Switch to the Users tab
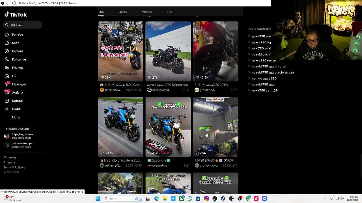The width and height of the screenshot is (362, 203). tap(123, 12)
